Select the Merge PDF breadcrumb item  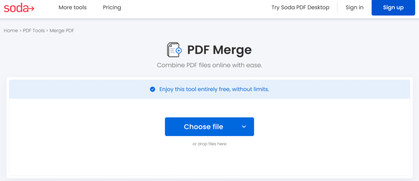62,31
